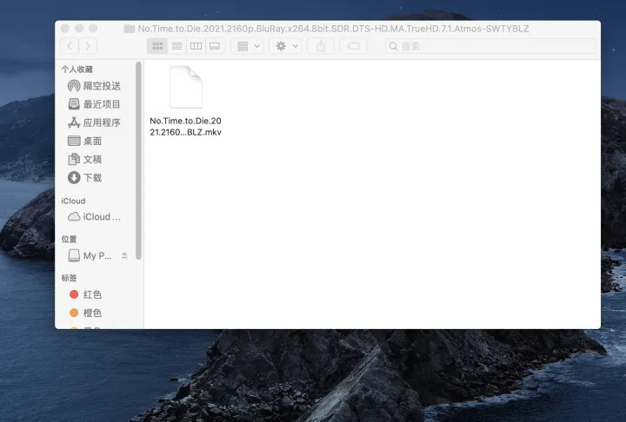Select 最近项目 in the sidebar
The width and height of the screenshot is (626, 422).
pos(94,104)
